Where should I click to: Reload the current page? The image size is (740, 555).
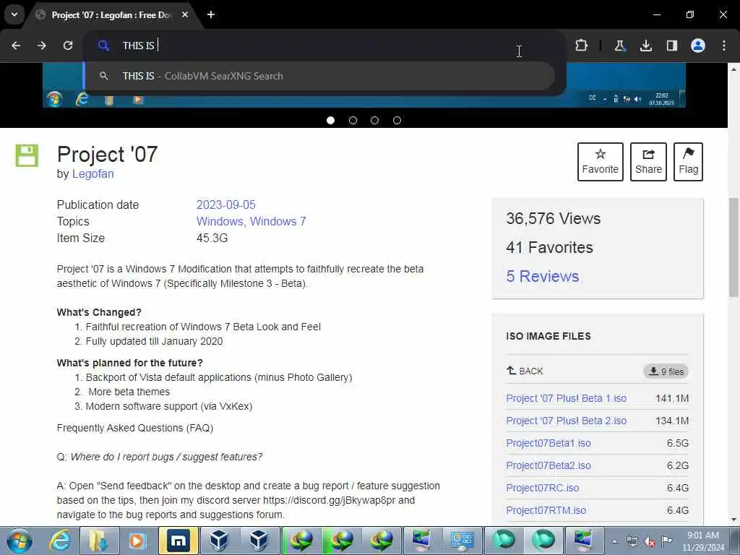click(68, 46)
